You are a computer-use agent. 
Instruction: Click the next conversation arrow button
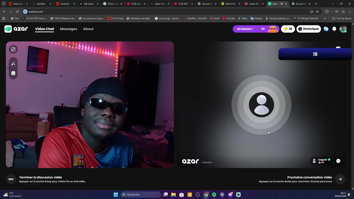click(x=340, y=179)
